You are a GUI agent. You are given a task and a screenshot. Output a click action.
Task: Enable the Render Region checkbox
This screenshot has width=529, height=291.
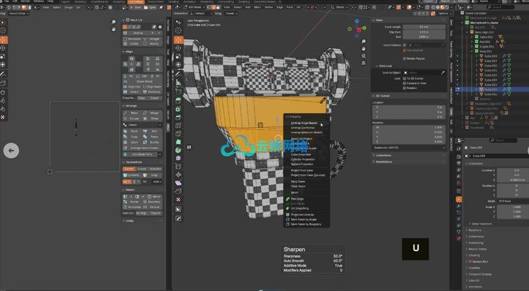404,58
